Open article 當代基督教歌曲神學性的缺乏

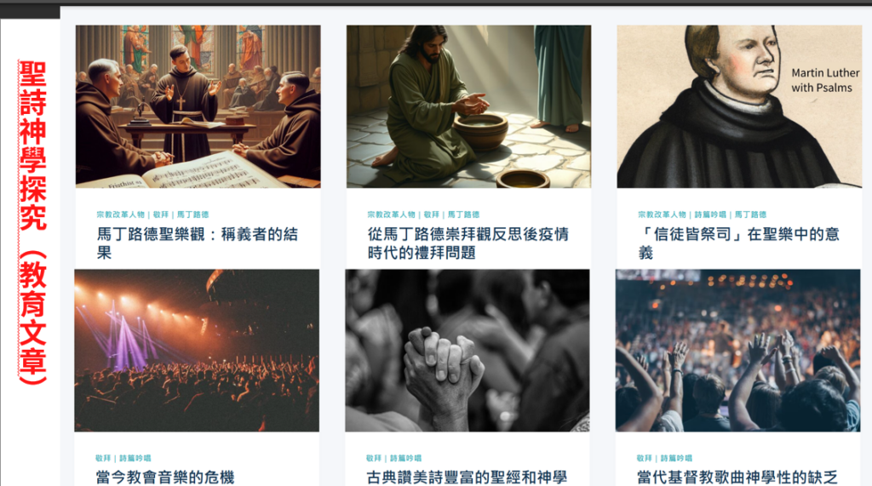pyautogui.click(x=737, y=477)
